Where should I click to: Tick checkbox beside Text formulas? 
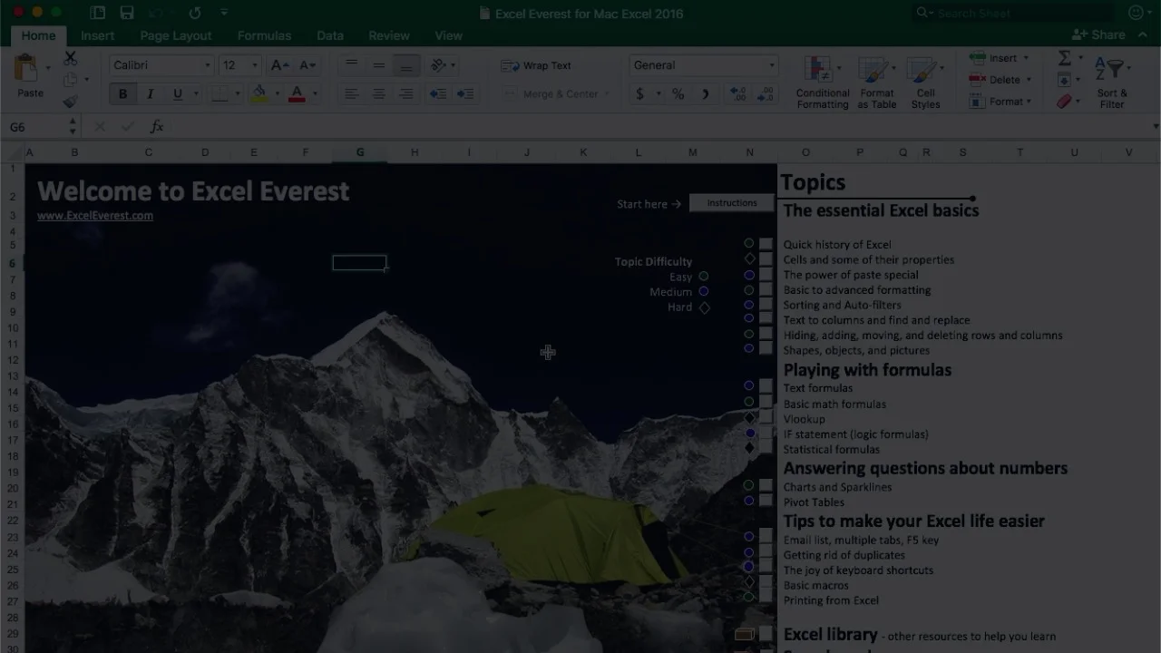coord(766,386)
